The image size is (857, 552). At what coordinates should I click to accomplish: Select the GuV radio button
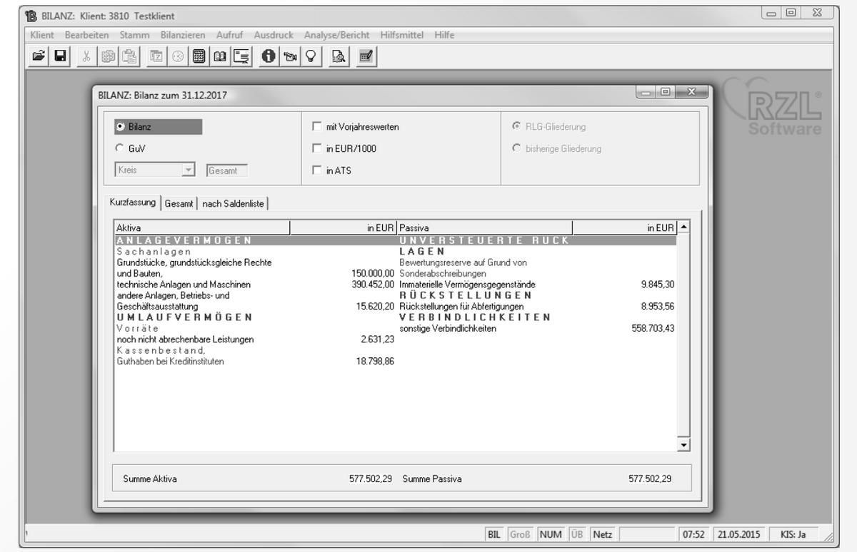pyautogui.click(x=121, y=148)
